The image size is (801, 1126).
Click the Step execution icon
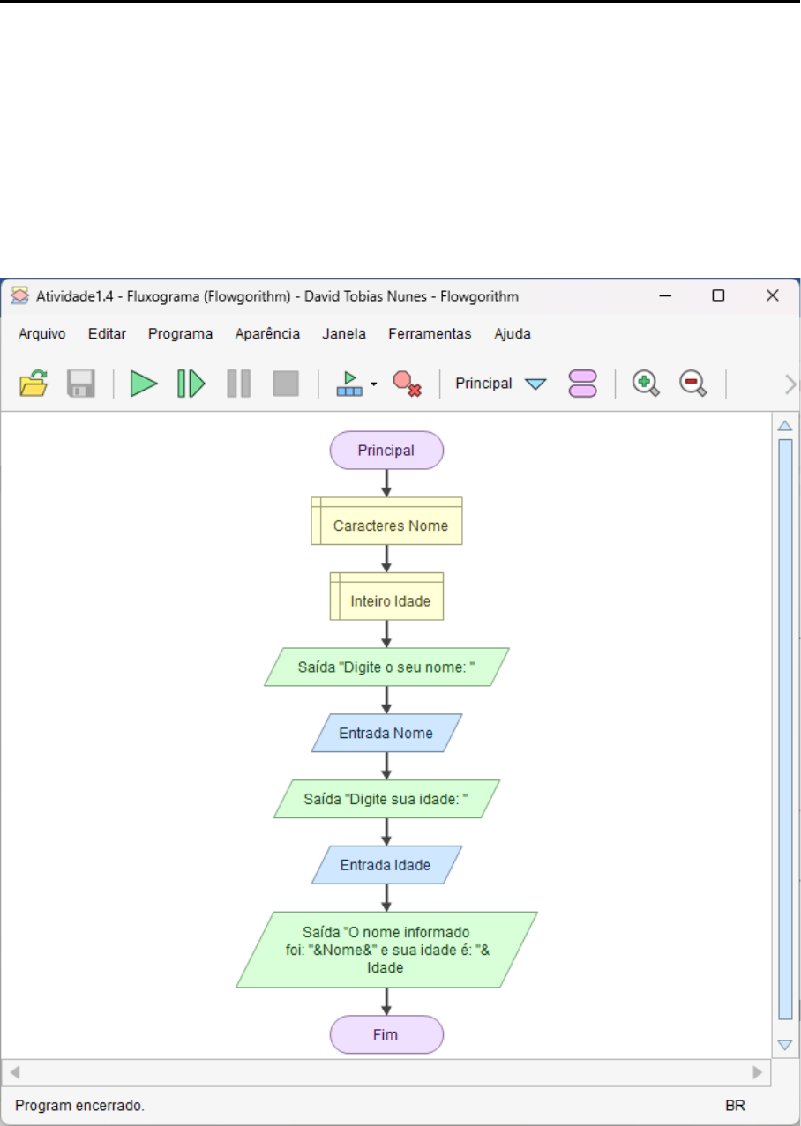click(191, 384)
